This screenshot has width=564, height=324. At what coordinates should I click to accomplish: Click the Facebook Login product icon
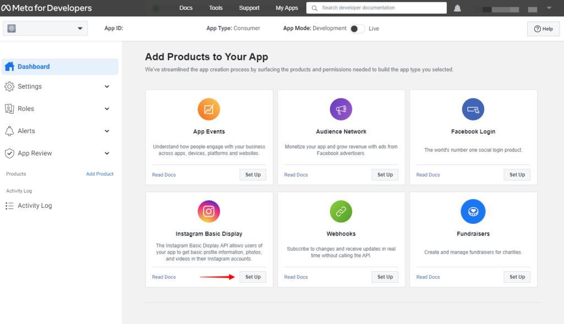[x=473, y=109]
